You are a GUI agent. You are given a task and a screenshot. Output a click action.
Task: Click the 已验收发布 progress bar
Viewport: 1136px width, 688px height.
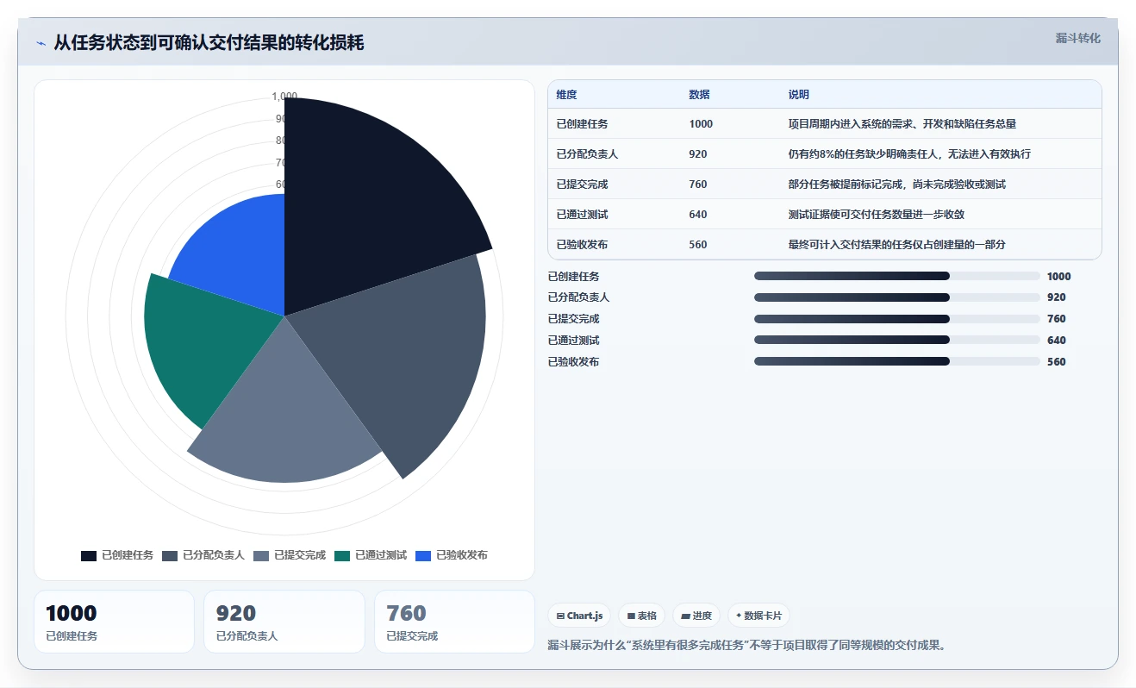[897, 361]
